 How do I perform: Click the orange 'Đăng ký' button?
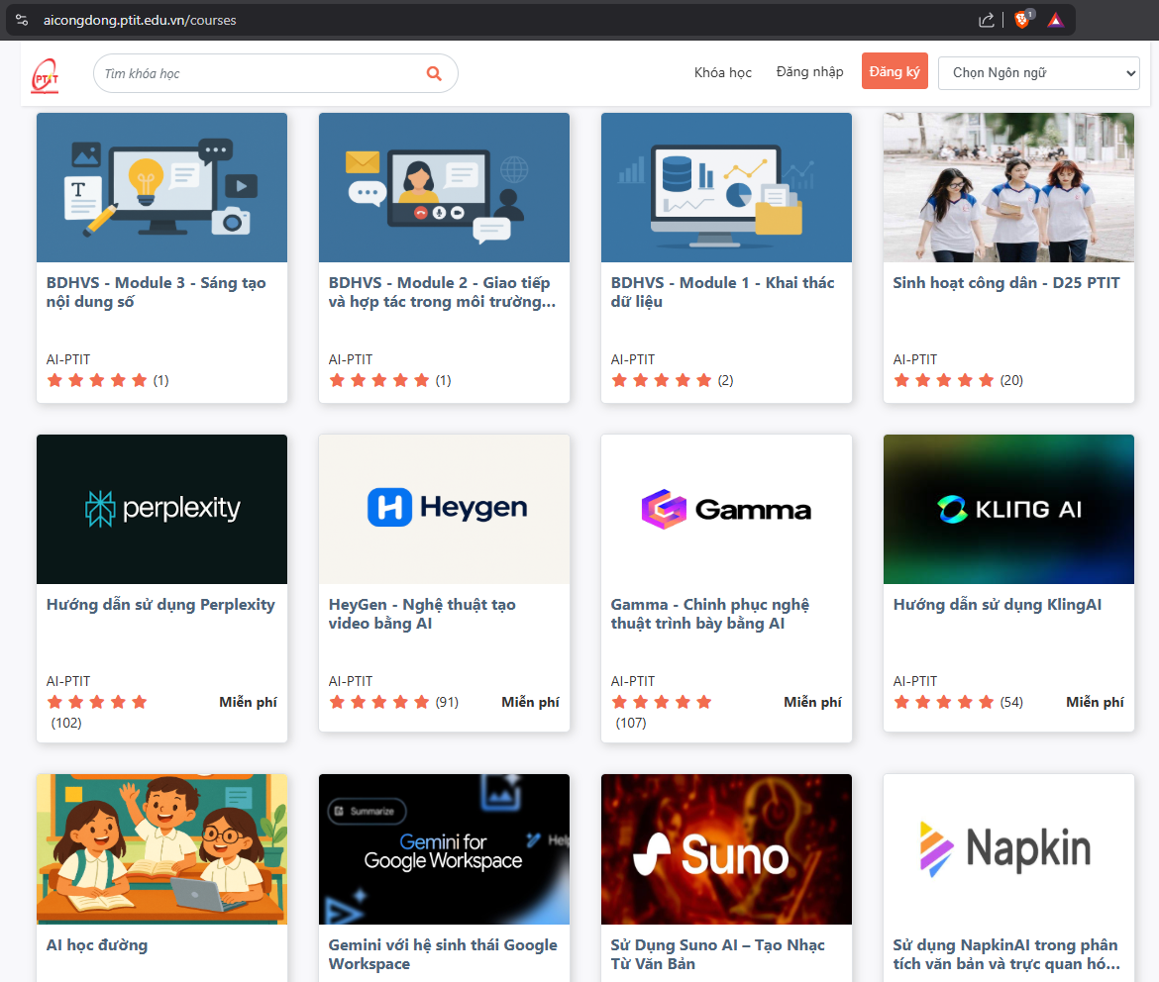click(895, 71)
